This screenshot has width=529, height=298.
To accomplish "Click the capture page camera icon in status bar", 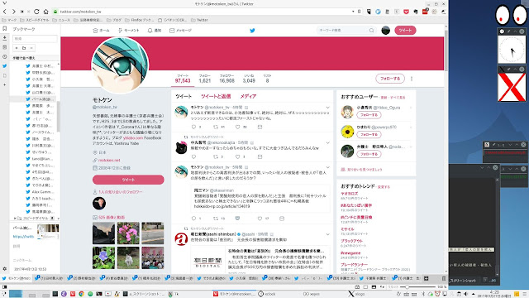I will (357, 287).
